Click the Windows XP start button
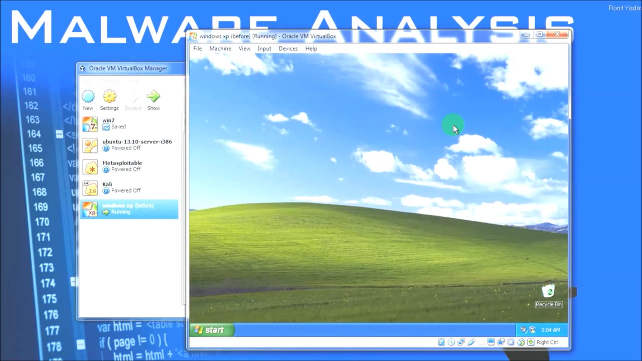Viewport: 642px width, 361px height. 212,330
